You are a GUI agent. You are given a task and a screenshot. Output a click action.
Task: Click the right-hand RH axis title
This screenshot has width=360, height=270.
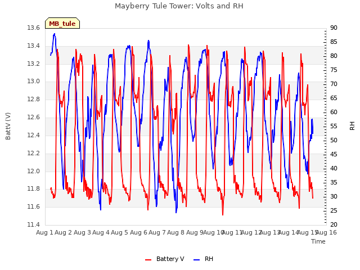[352, 126]
